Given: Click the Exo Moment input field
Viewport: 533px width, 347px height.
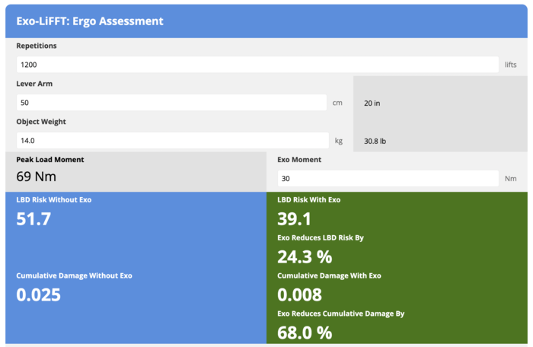Looking at the screenshot, I should click(x=388, y=179).
